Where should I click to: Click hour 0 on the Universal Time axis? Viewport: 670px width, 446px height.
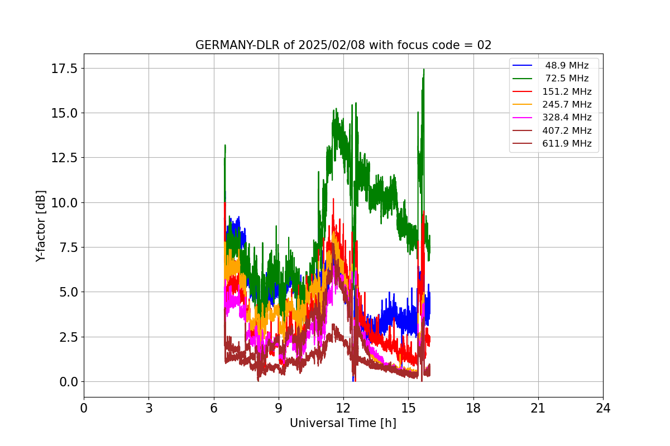[x=84, y=408]
